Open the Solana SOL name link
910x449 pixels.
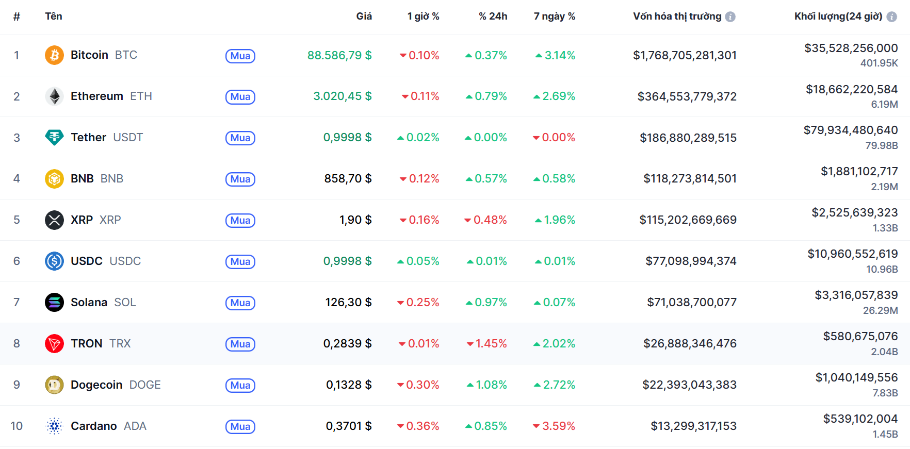click(x=103, y=303)
